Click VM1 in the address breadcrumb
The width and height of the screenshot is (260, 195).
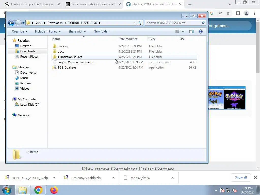tap(39, 23)
